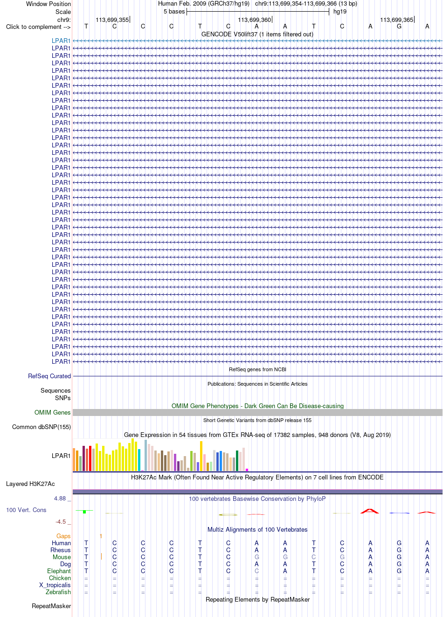Open Repeating Elements by RepeatMasker title
The image size is (443, 617).
tap(257, 599)
